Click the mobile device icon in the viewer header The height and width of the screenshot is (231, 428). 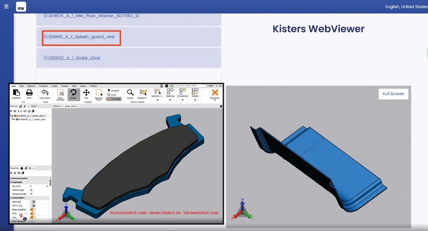click(162, 86)
